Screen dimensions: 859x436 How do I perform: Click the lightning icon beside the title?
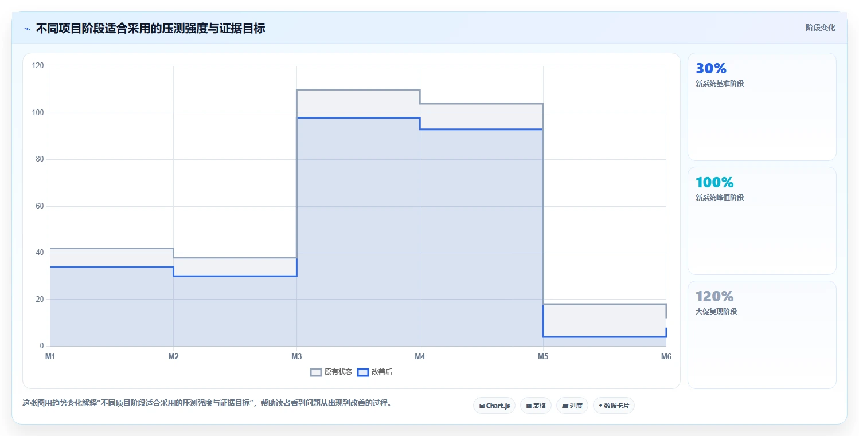click(27, 29)
